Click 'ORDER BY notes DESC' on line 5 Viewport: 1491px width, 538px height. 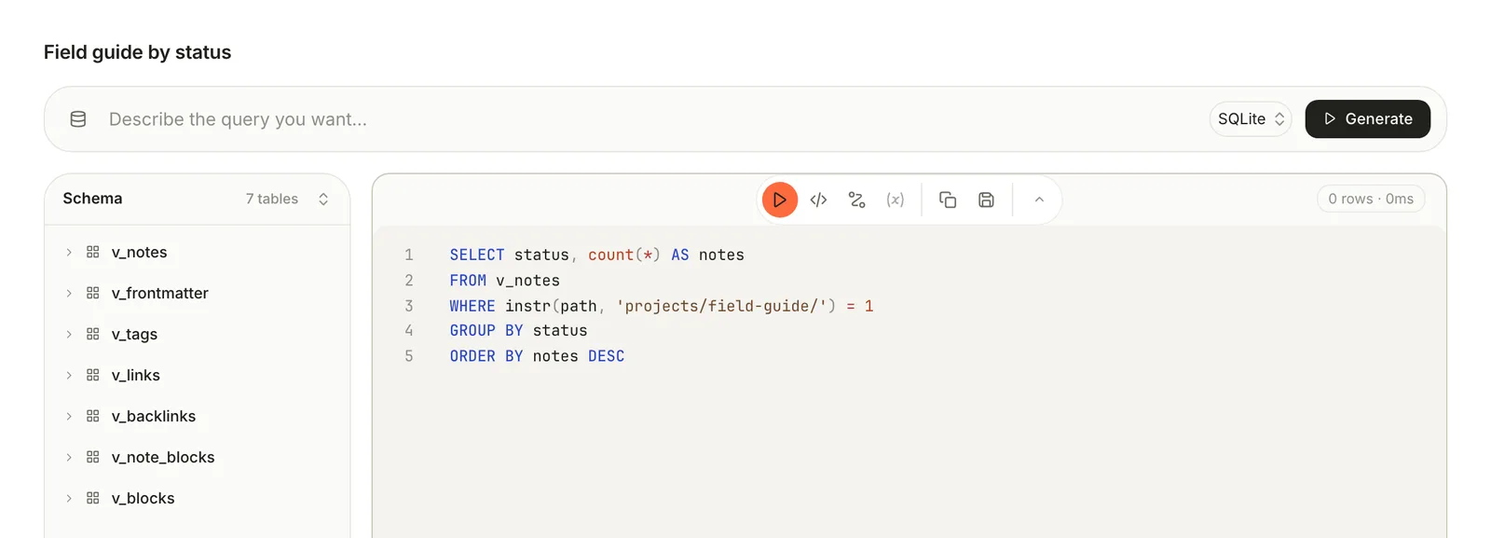[x=537, y=356]
